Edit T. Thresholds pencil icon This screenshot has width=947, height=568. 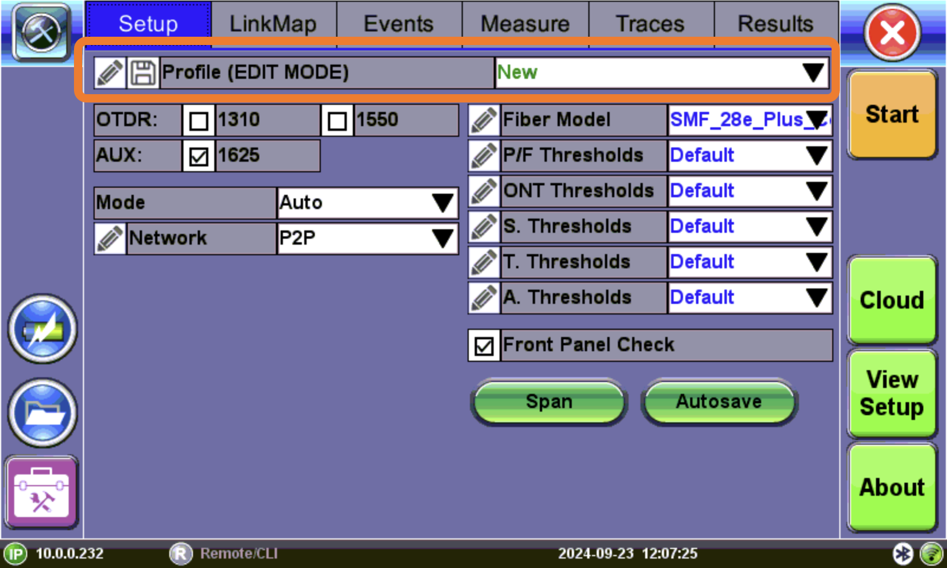coord(484,262)
